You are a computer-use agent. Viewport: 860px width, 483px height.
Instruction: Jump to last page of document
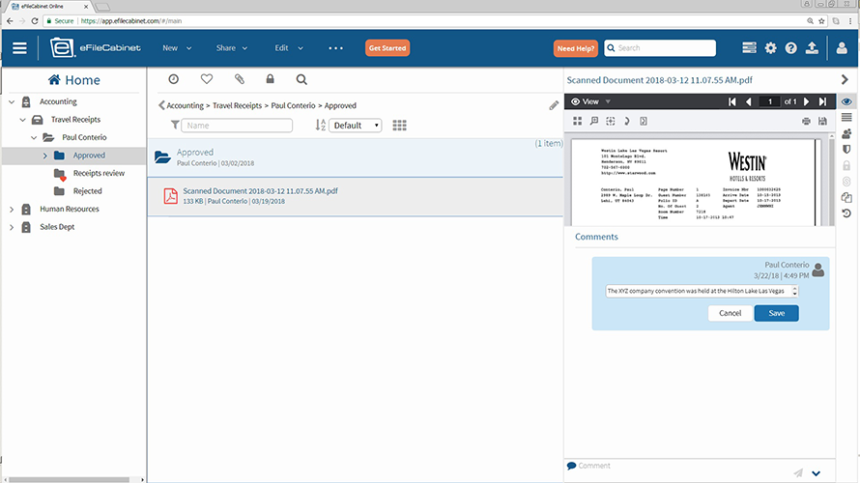pos(822,101)
